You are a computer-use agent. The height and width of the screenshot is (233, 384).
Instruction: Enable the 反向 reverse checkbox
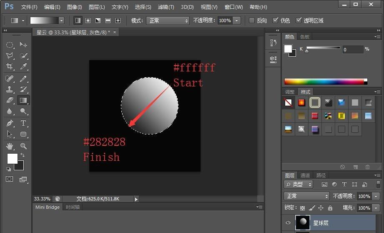point(252,20)
